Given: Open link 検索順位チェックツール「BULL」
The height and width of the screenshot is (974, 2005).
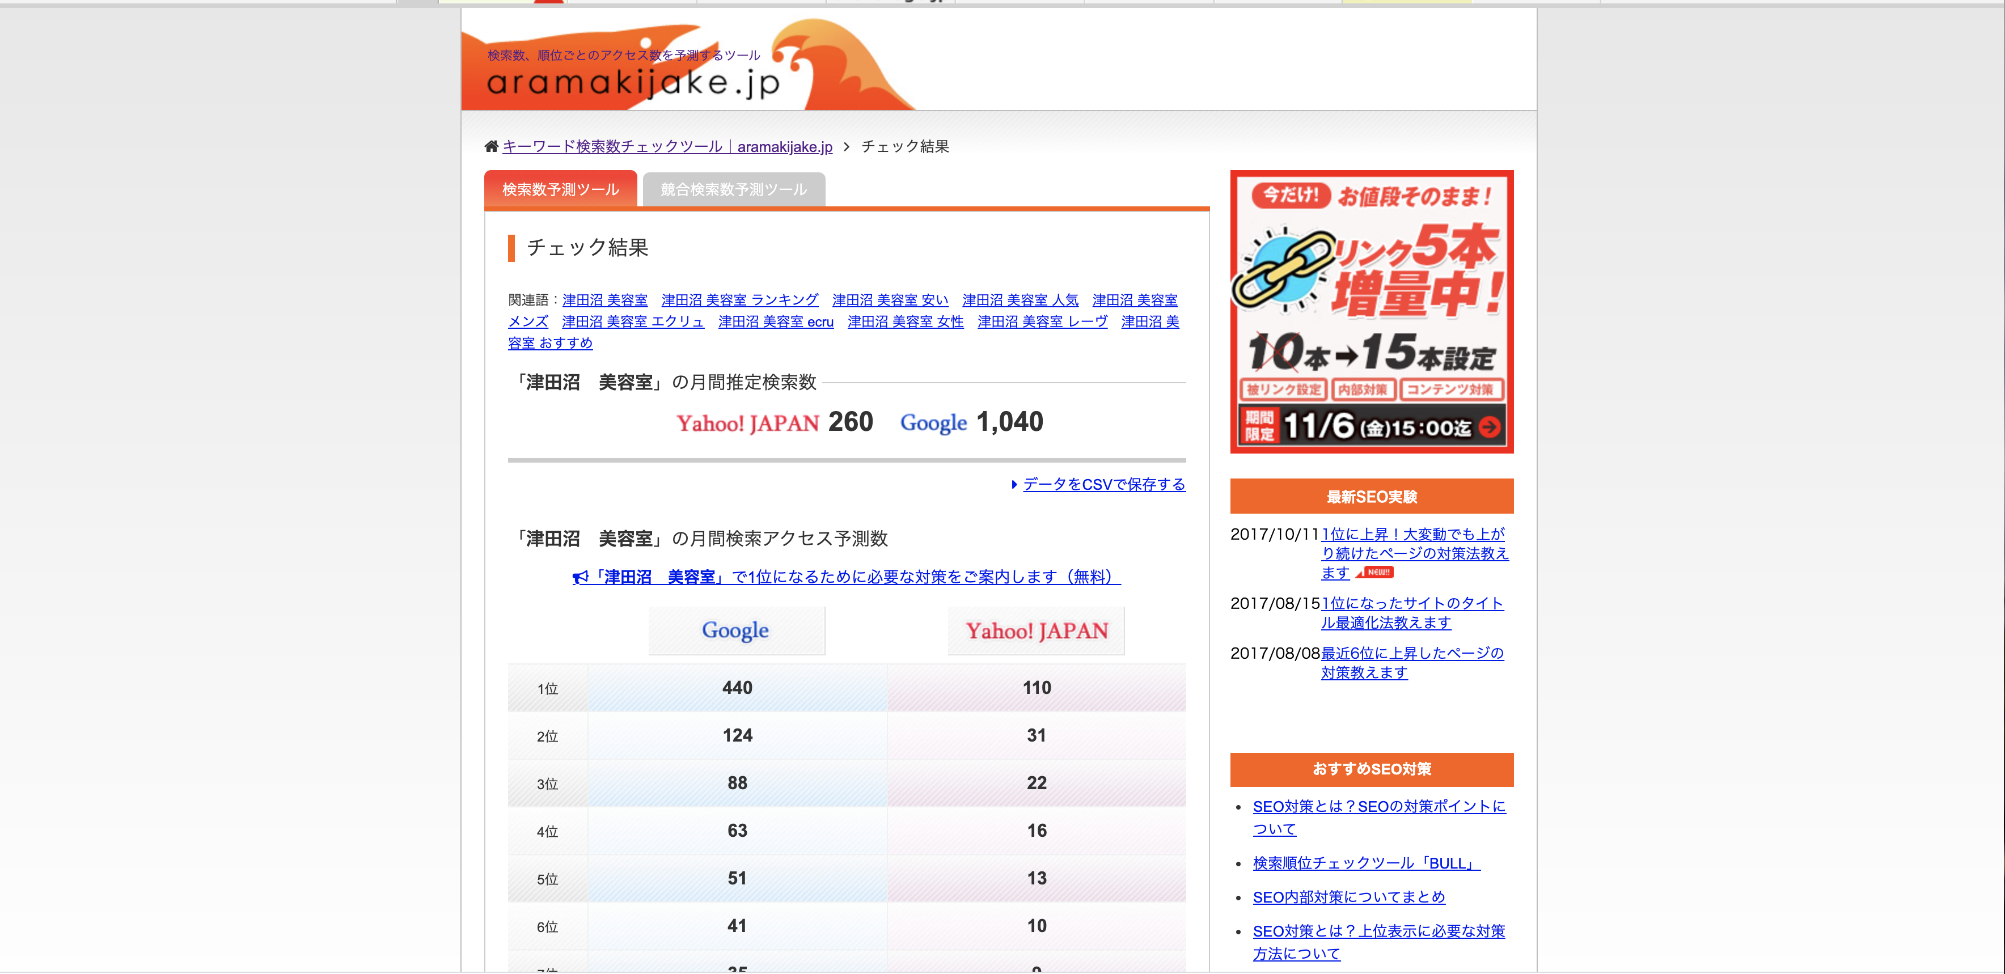Looking at the screenshot, I should point(1366,863).
